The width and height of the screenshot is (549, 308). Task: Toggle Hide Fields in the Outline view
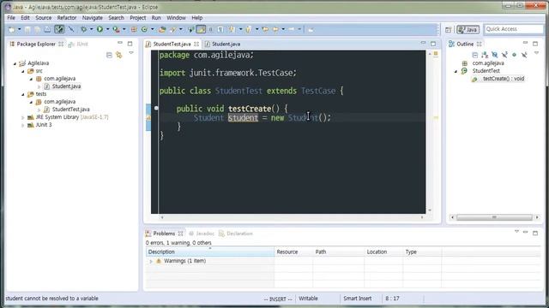coord(494,55)
